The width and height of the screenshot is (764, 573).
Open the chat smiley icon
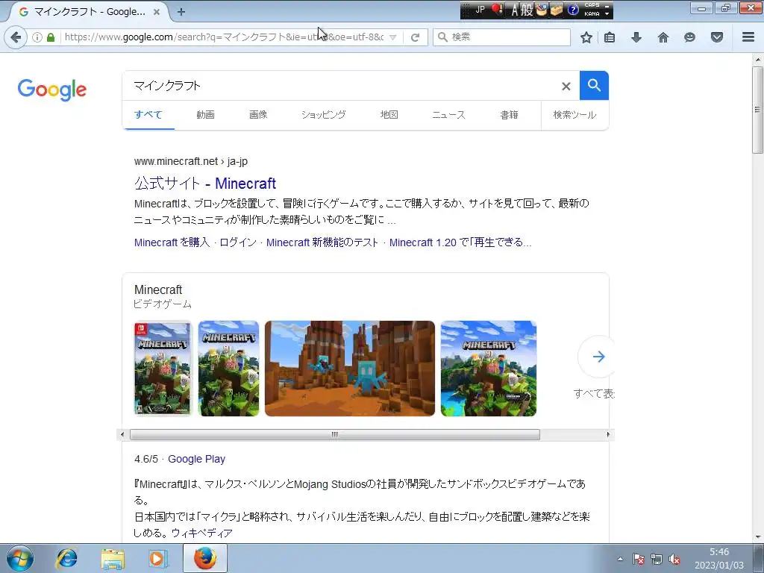pos(689,37)
